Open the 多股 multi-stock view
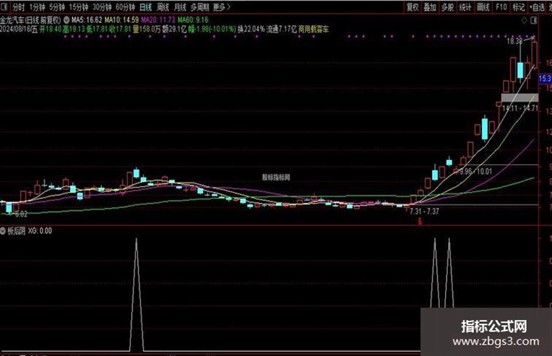The width and height of the screenshot is (552, 356). pos(447,7)
